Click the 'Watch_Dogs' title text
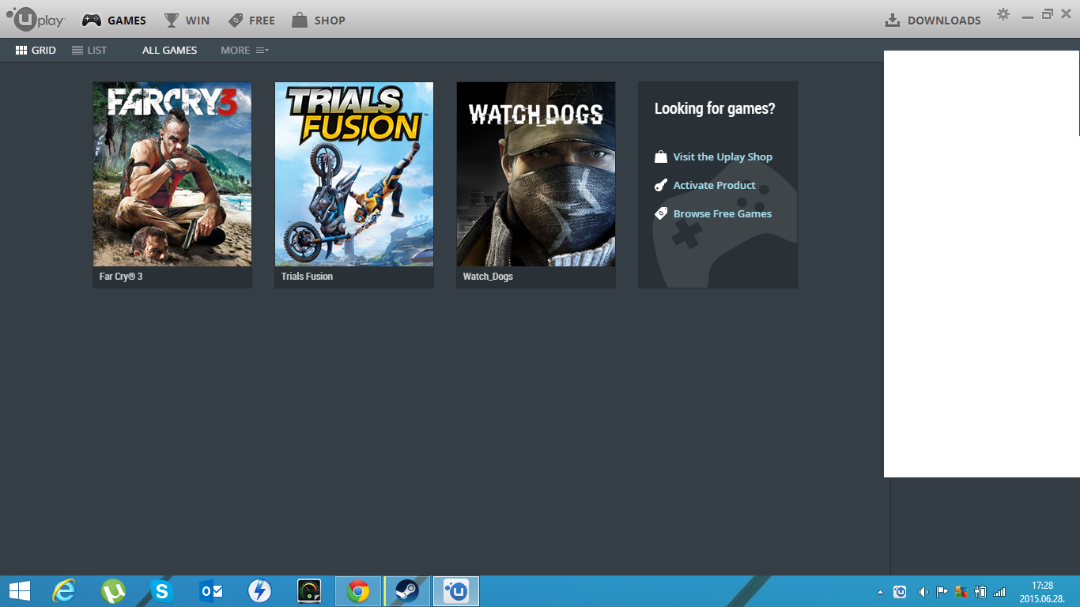1080x607 pixels. point(488,277)
